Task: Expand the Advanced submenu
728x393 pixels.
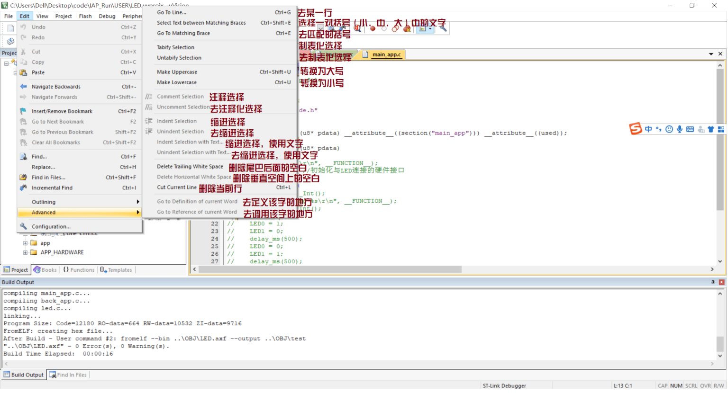Action: click(80, 213)
